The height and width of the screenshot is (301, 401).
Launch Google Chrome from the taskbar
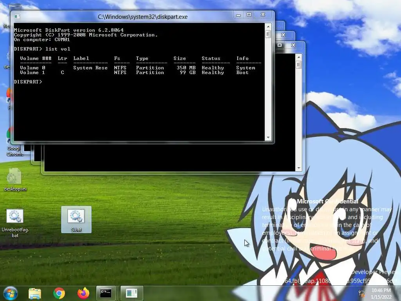59,293
